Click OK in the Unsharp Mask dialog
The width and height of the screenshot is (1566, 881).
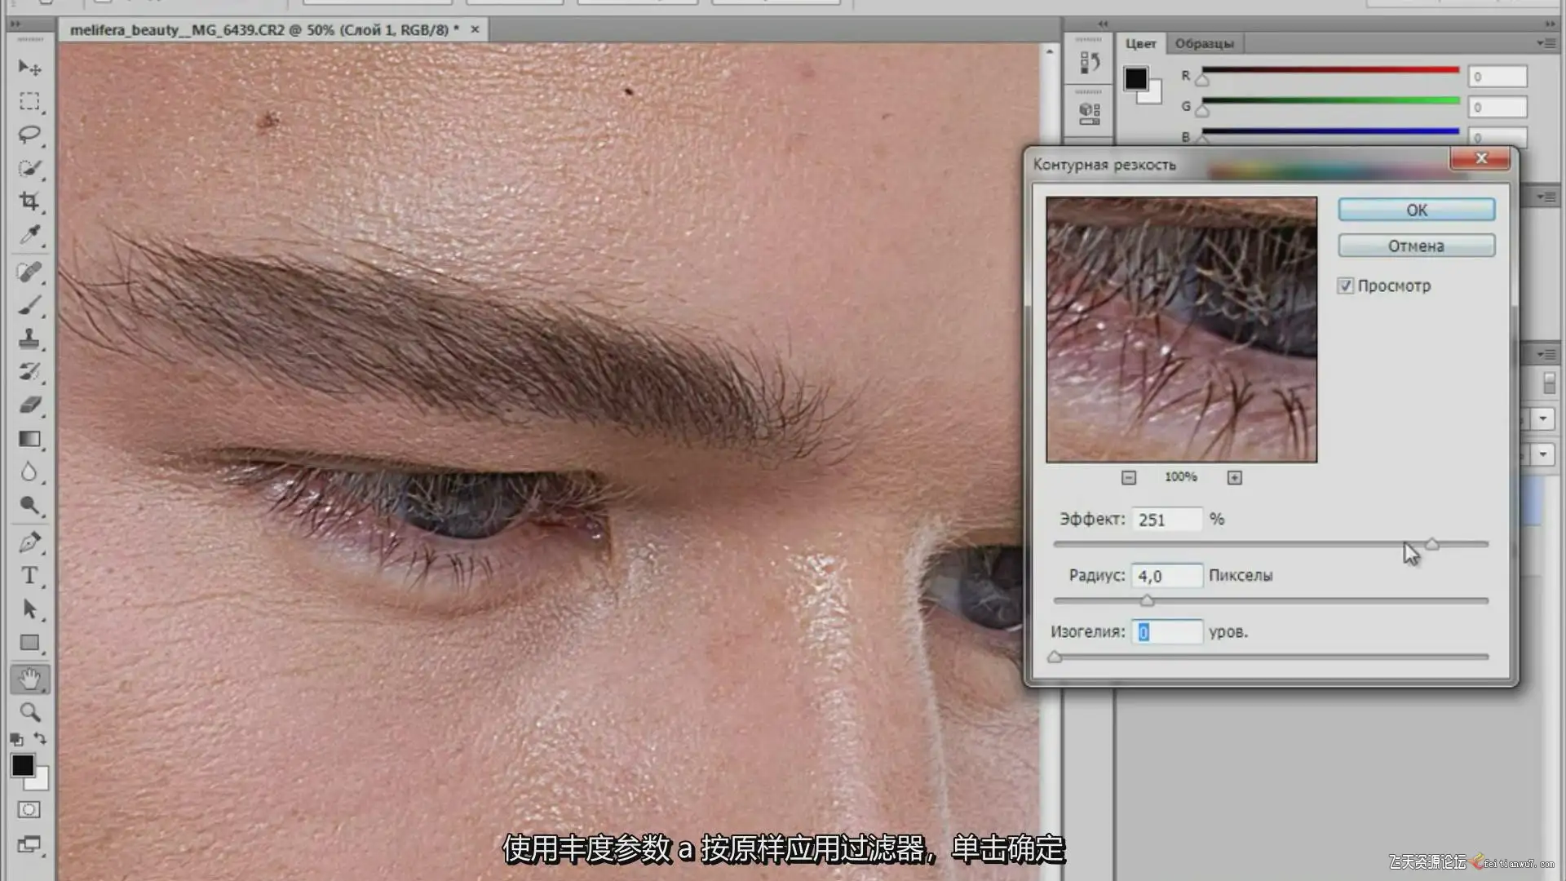[1416, 210]
